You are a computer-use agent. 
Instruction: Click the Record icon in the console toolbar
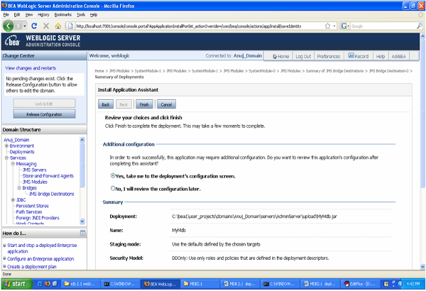point(351,55)
